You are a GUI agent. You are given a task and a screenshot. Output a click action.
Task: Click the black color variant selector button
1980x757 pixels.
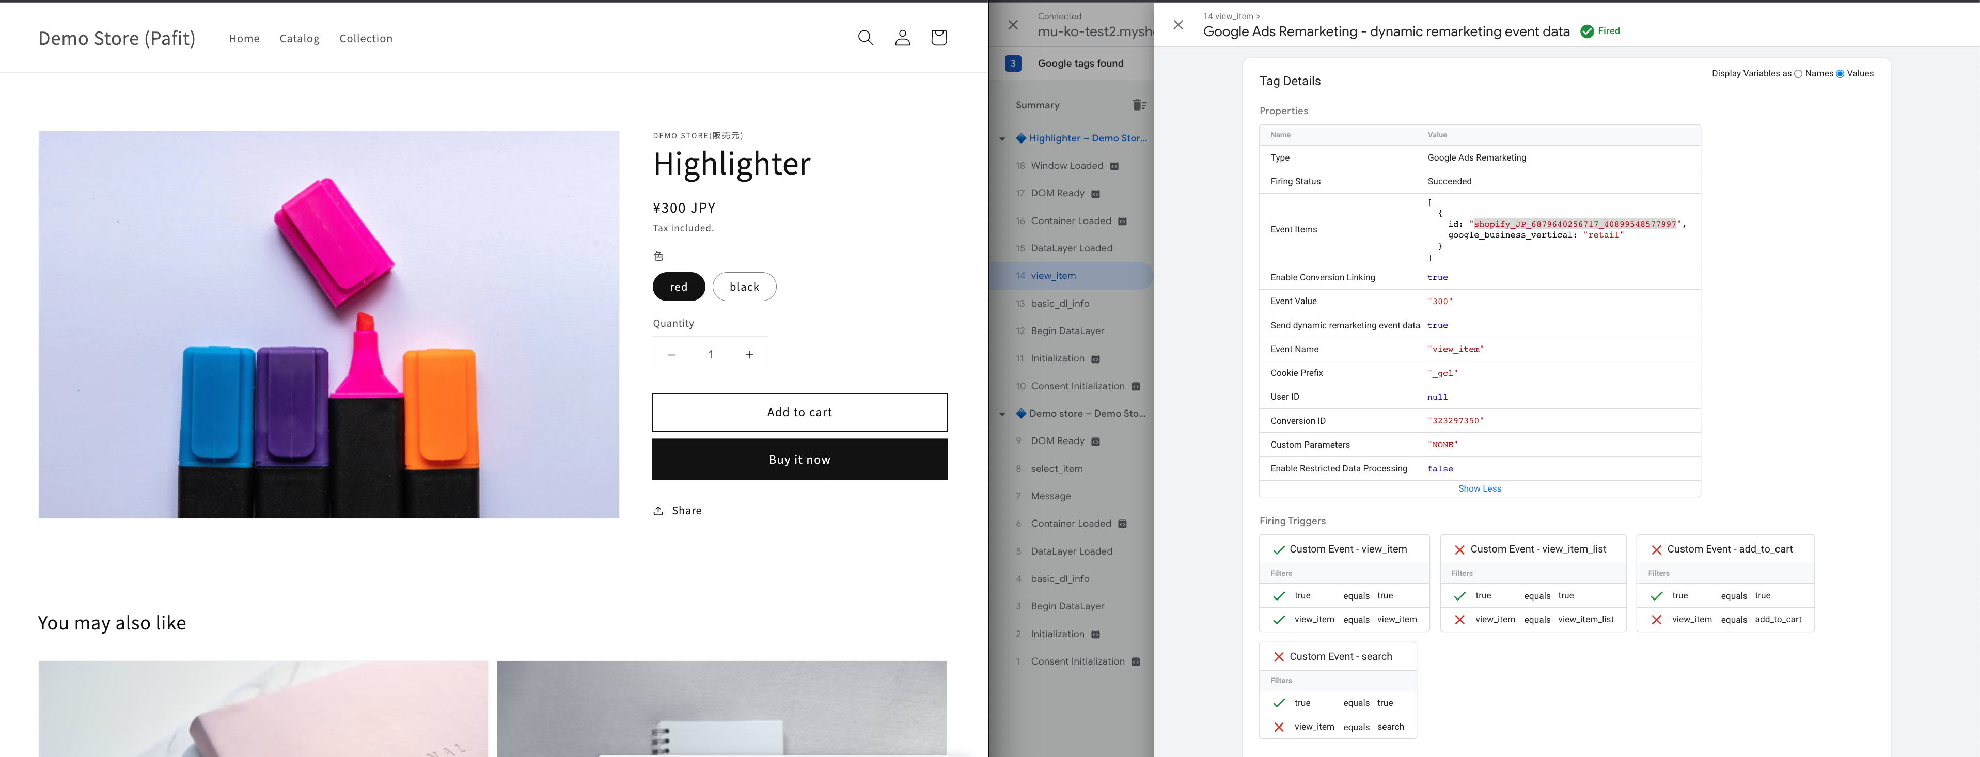point(743,287)
